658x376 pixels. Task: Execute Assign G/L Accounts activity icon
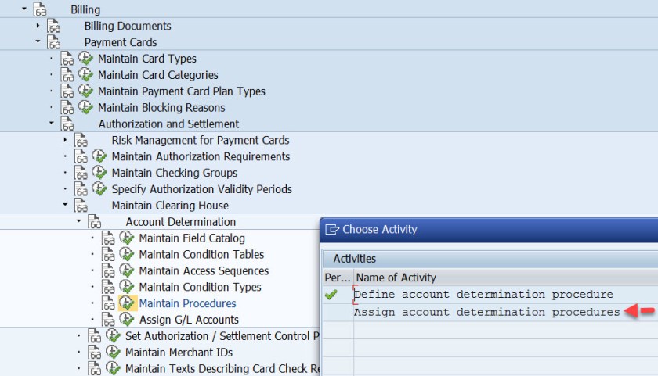127,320
